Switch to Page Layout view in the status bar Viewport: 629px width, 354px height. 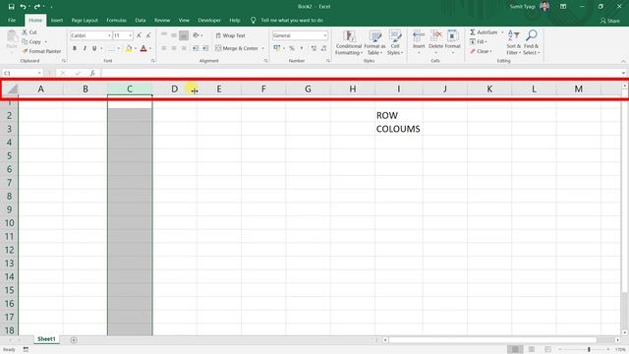532,349
